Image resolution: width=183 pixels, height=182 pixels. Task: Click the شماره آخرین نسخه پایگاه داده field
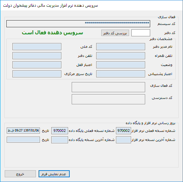click(60, 140)
